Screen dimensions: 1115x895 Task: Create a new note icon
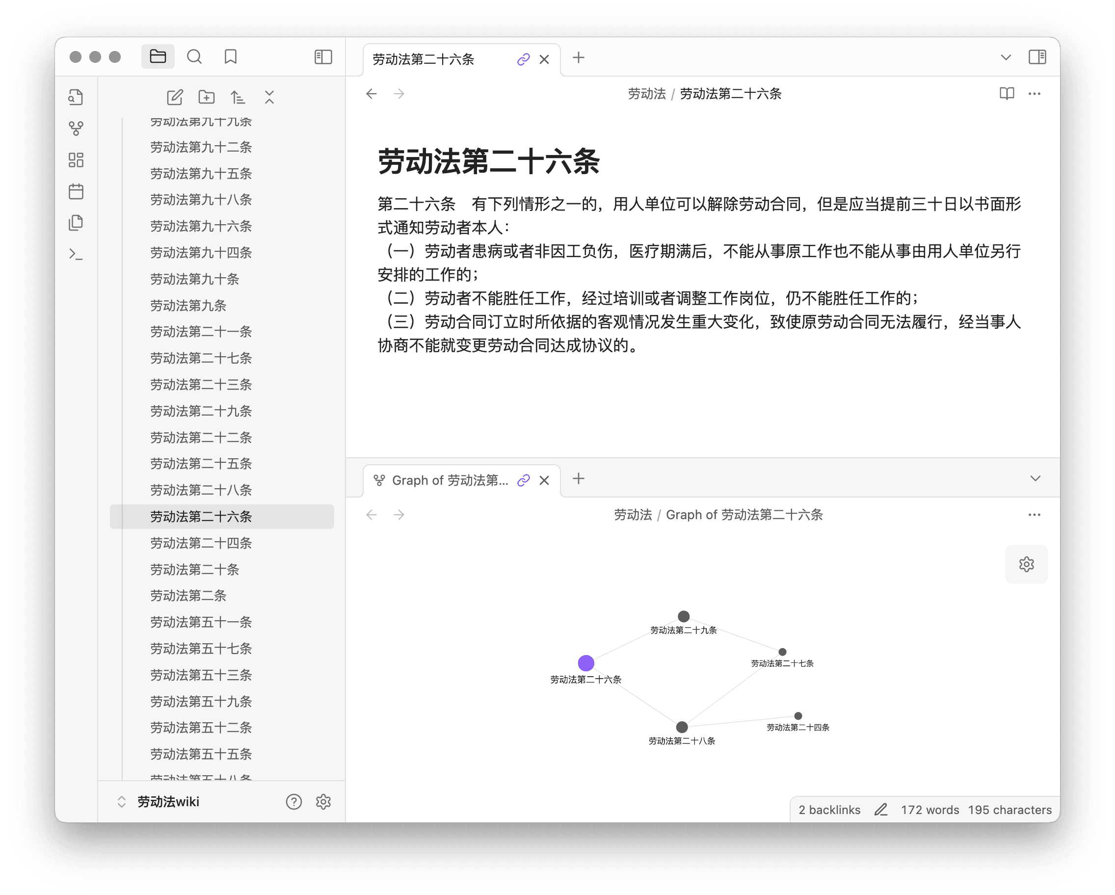point(175,97)
